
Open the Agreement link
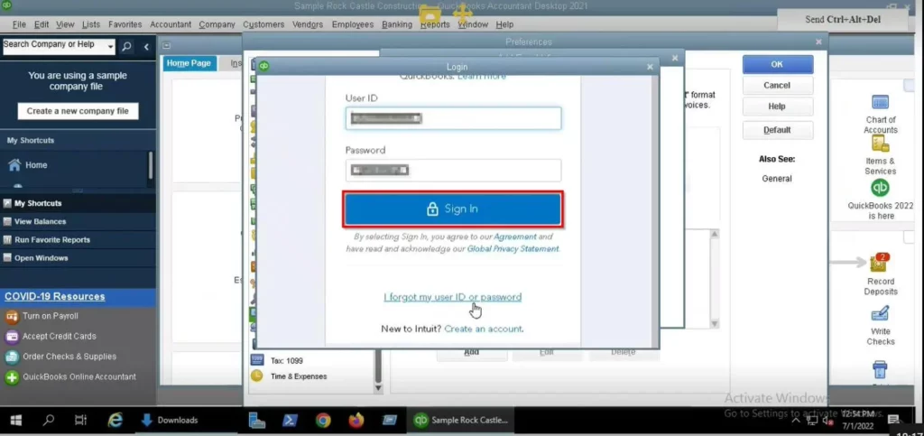[515, 237]
